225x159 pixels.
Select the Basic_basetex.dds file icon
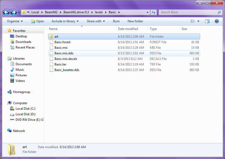(x=51, y=70)
